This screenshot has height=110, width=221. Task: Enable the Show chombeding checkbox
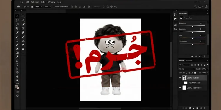tap(54, 6)
